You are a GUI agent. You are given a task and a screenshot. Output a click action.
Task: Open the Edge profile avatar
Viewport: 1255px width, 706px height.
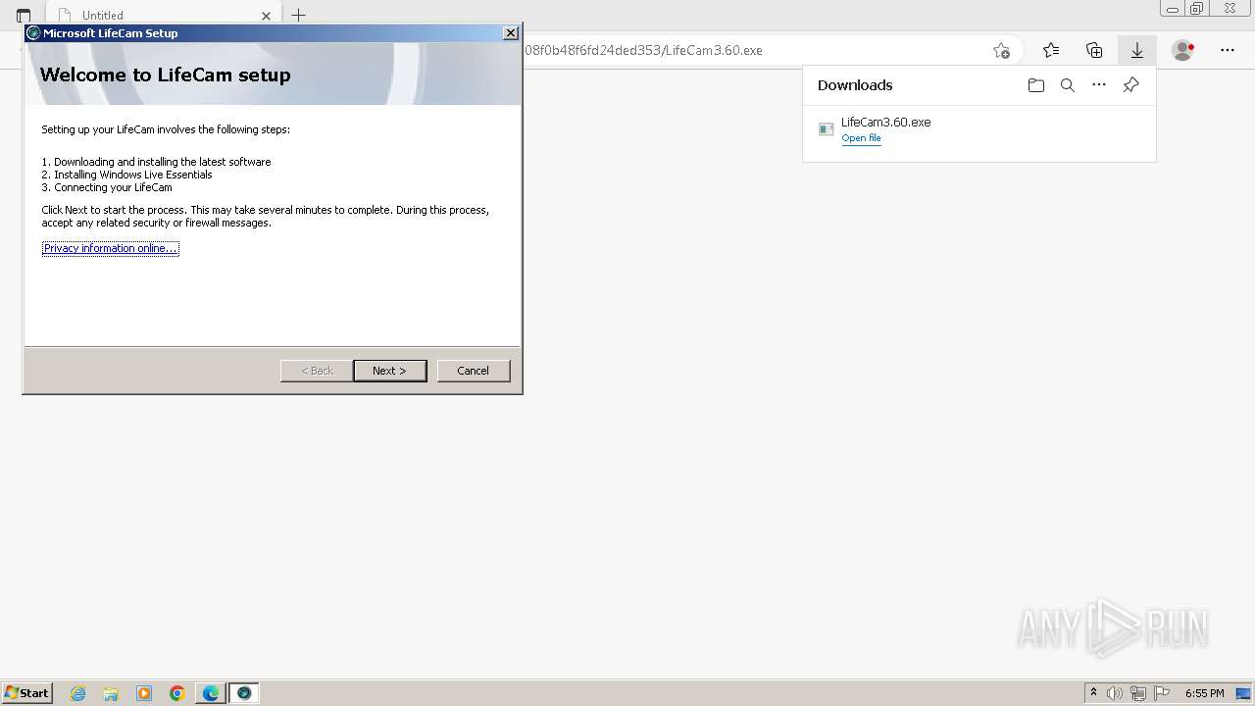[x=1183, y=50]
